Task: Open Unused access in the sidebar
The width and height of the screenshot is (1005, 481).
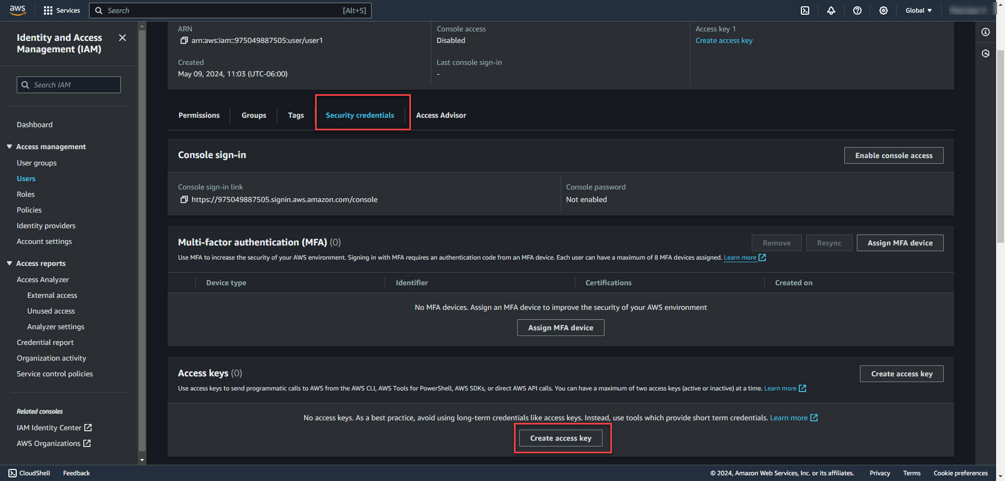Action: 51,311
